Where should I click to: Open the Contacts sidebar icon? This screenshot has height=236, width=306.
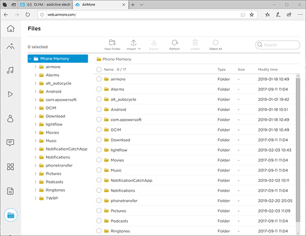tap(11, 118)
